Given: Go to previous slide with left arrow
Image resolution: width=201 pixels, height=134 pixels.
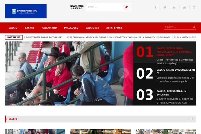Looking at the screenshot, I should click(14, 73).
